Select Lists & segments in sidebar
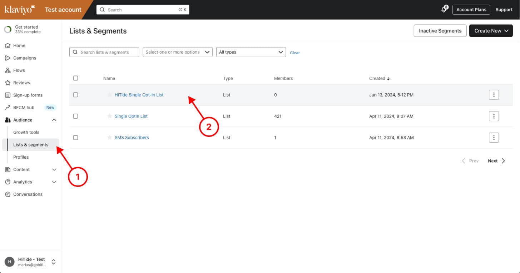Screen dimensions: 520x273 (31, 145)
